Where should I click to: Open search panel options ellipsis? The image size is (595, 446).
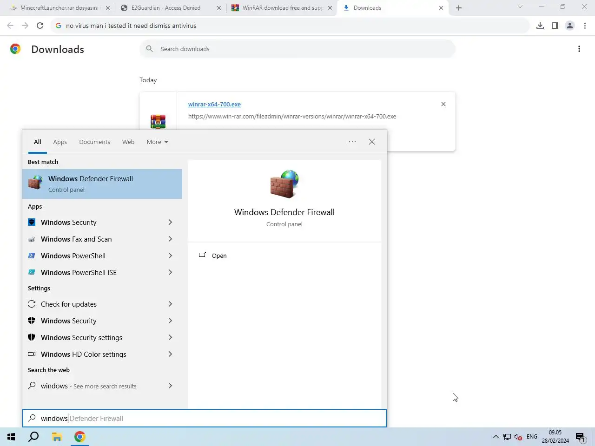click(x=352, y=142)
